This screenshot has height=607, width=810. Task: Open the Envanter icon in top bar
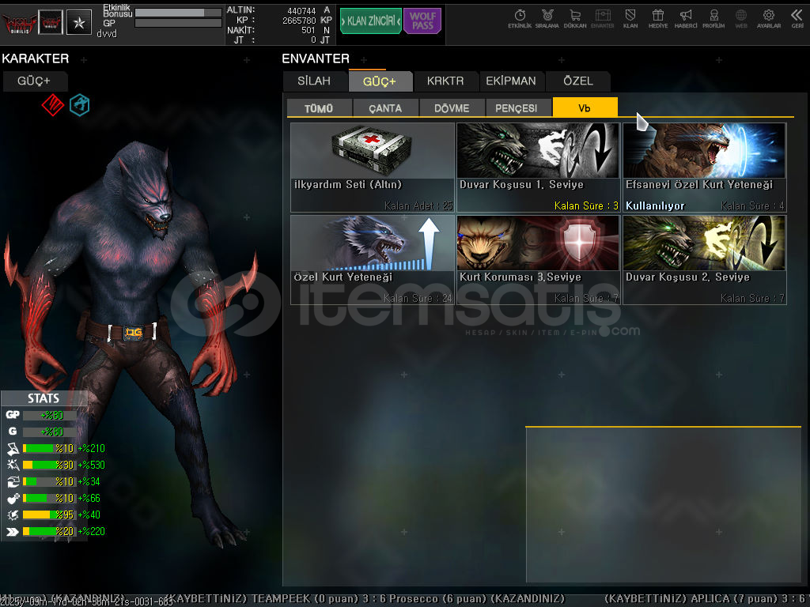click(602, 19)
